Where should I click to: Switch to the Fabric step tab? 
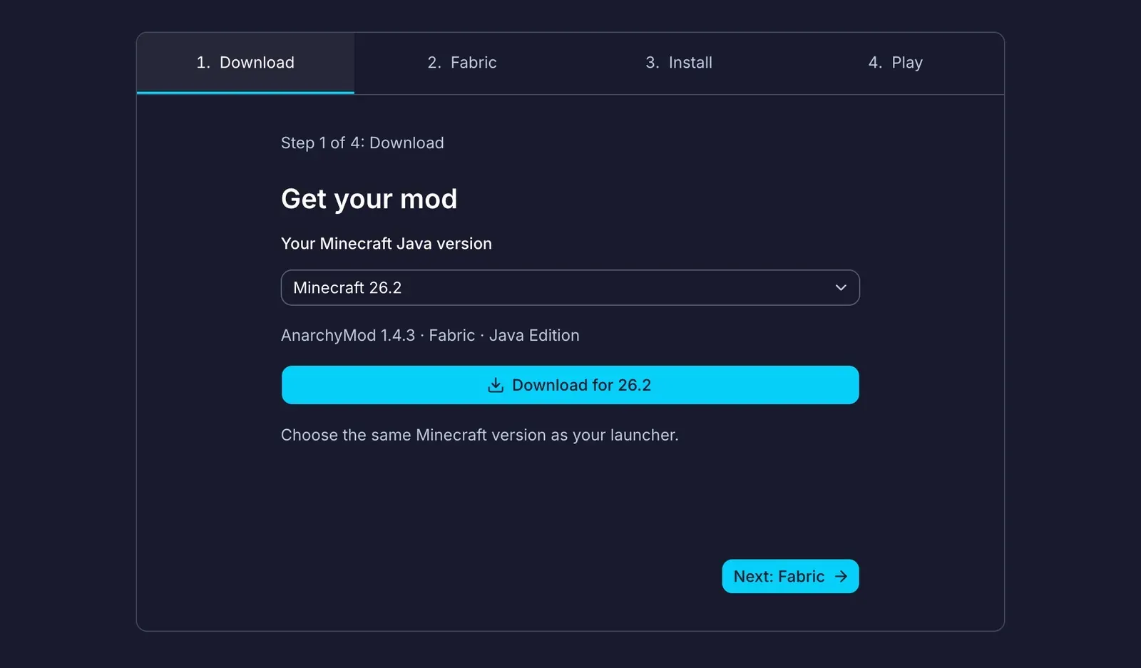pos(462,63)
